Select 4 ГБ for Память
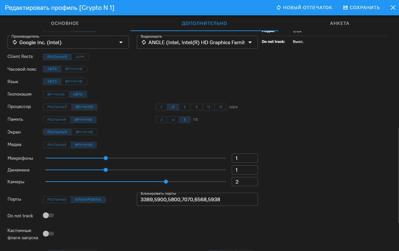Image resolution: width=399 pixels, height=251 pixels. [x=173, y=120]
